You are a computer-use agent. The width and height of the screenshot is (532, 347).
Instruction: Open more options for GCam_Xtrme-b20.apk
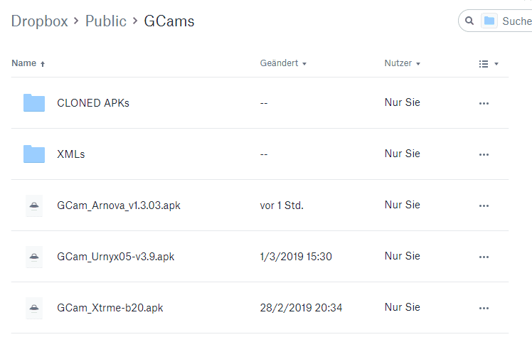484,309
